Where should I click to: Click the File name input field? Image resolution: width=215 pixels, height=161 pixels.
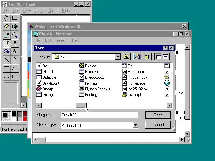pos(100,115)
